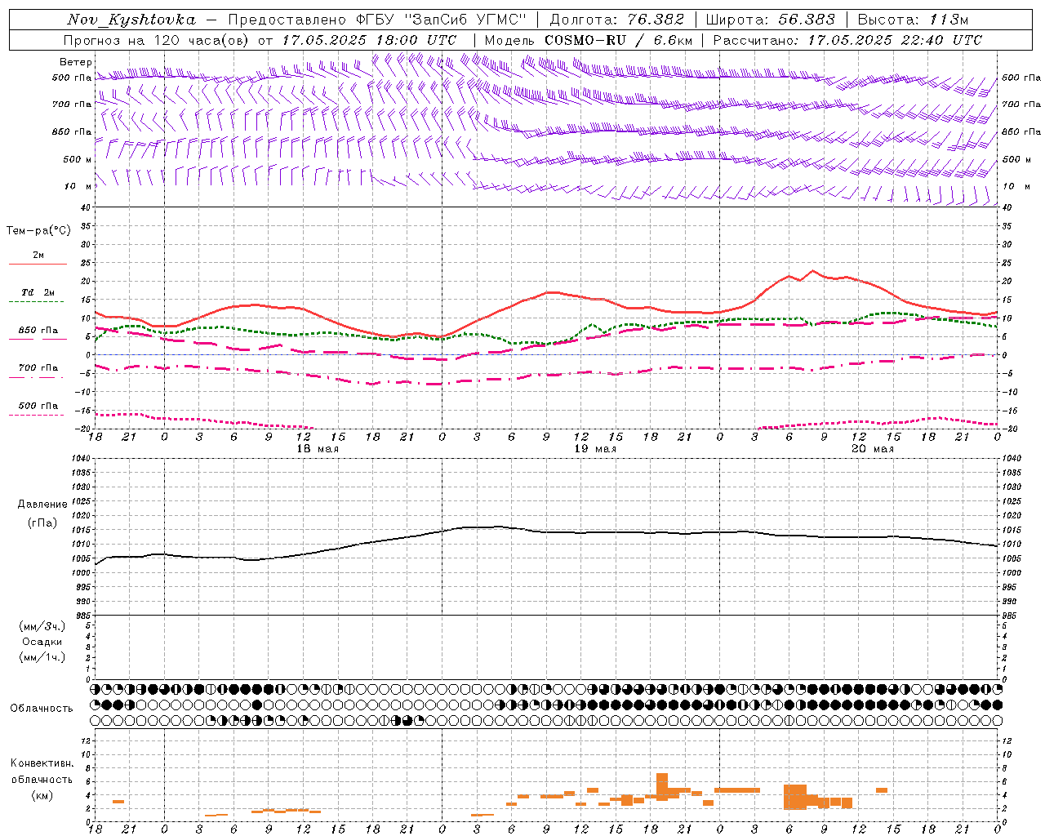Click the computed time 'Рассчитано: 17.05.2025 22:40 UTC'

coord(847,40)
